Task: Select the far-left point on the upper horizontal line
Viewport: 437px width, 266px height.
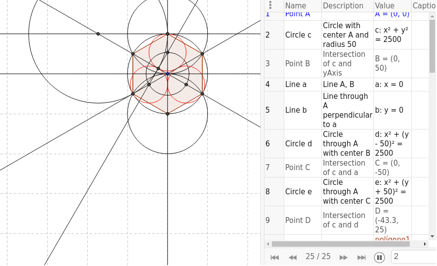Action: point(98,34)
